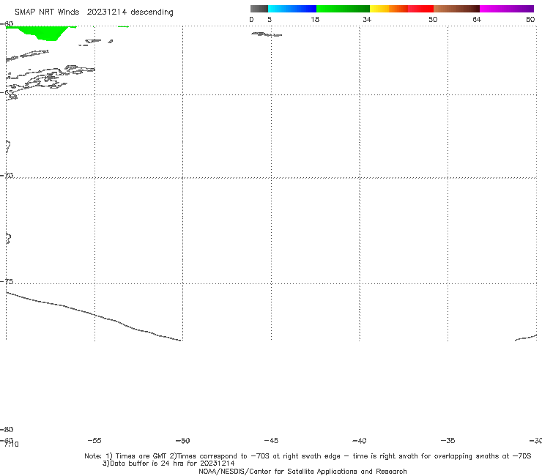This screenshot has width=542, height=476.
Task: Click the color scale label '5'
Action: click(270, 19)
